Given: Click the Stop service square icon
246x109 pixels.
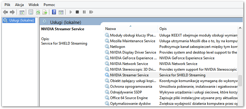Looking at the screenshot, I should pyautogui.click(x=77, y=12).
